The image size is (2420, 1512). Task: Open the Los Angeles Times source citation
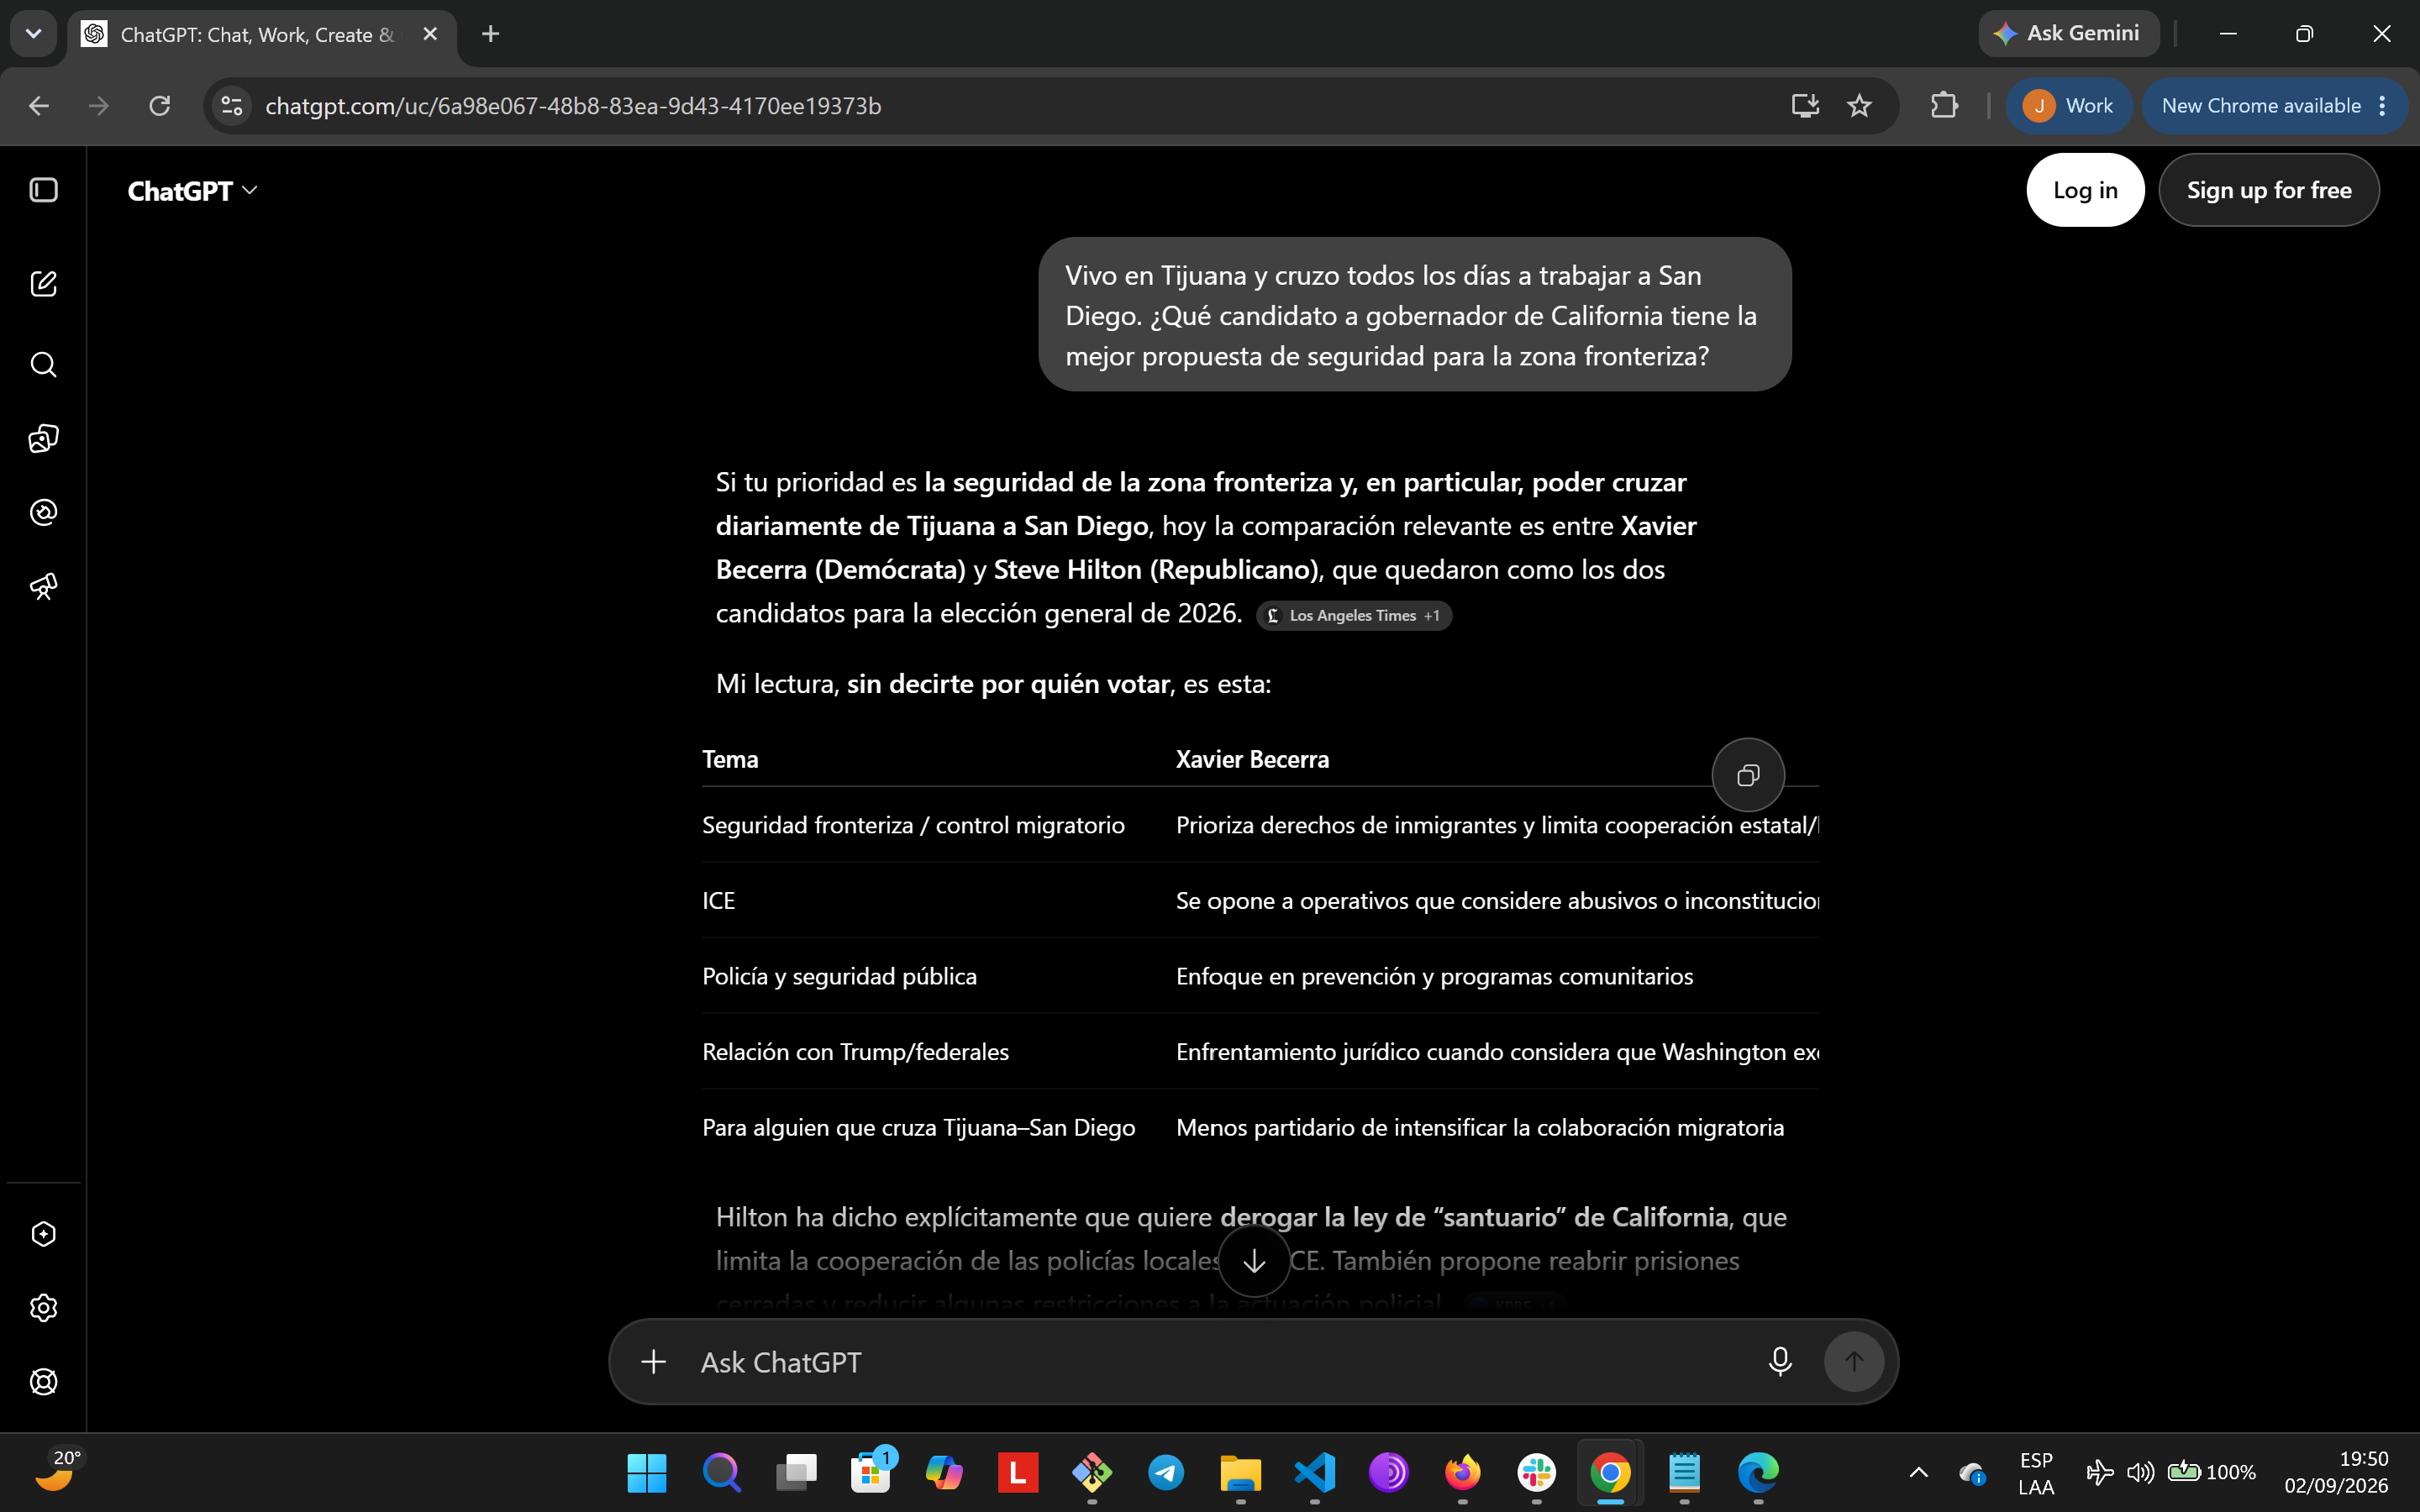coord(1354,616)
